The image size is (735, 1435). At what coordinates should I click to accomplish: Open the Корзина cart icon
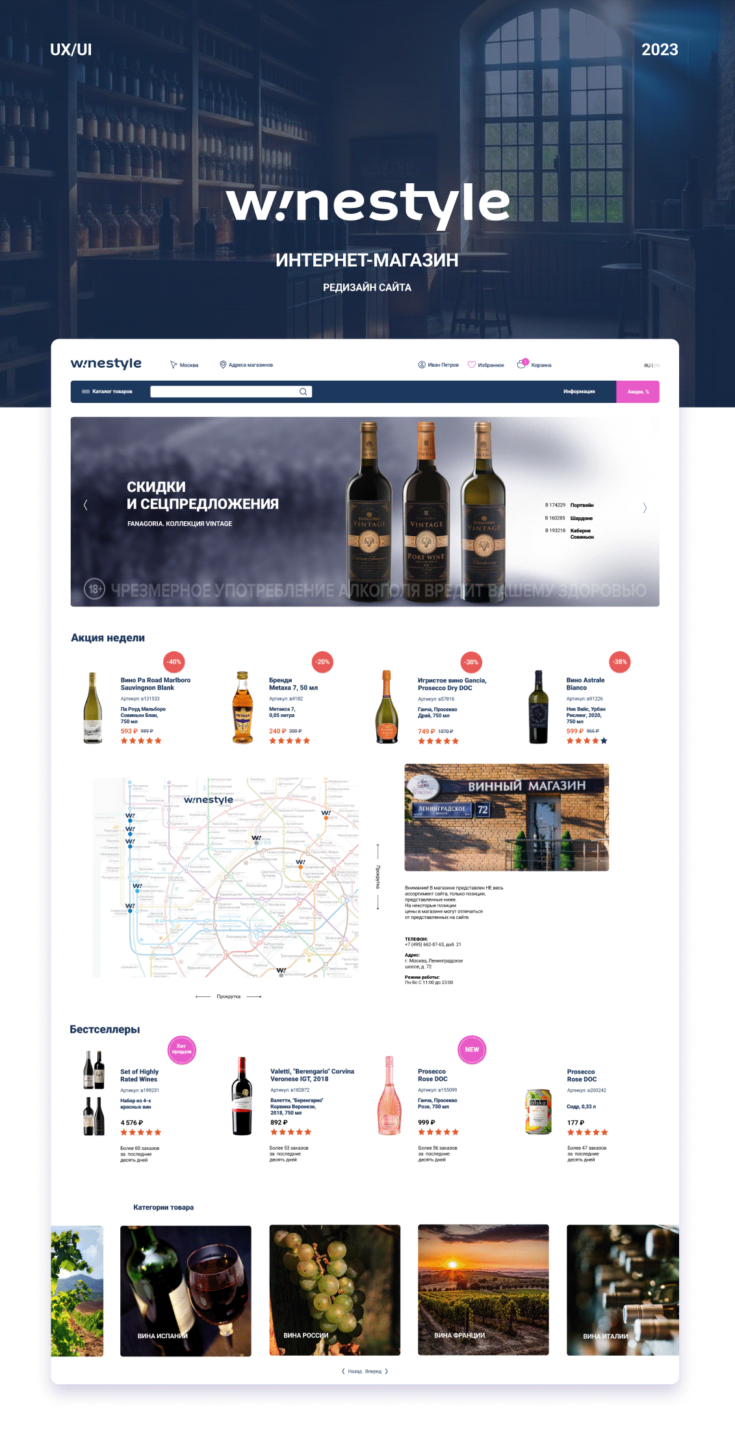(522, 363)
